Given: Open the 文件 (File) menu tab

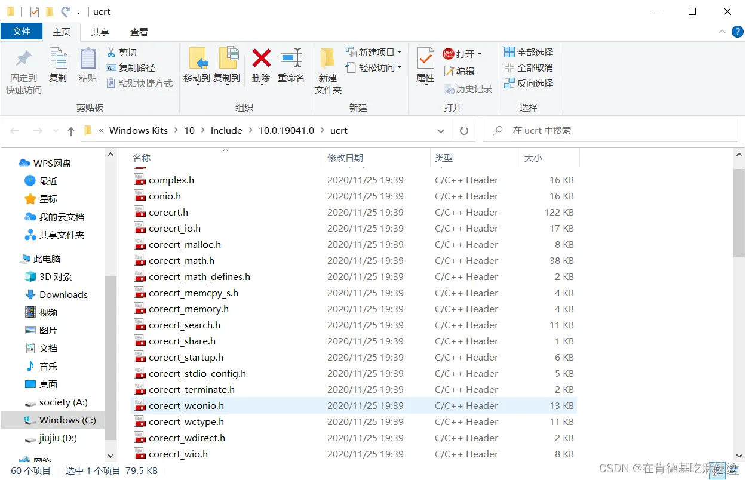Looking at the screenshot, I should 22,31.
